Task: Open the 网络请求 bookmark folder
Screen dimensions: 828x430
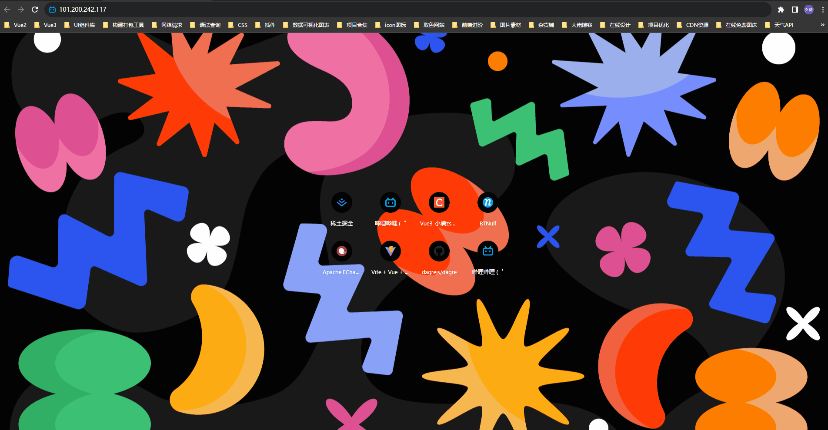Action: pos(167,25)
